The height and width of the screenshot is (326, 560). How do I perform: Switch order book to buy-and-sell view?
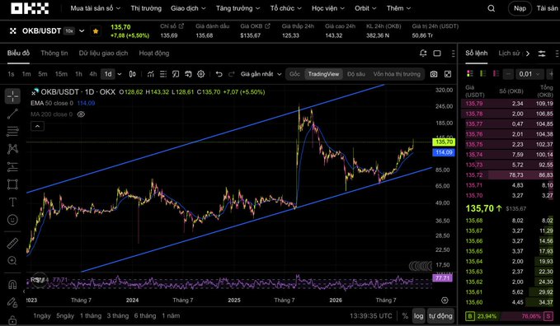[470, 74]
